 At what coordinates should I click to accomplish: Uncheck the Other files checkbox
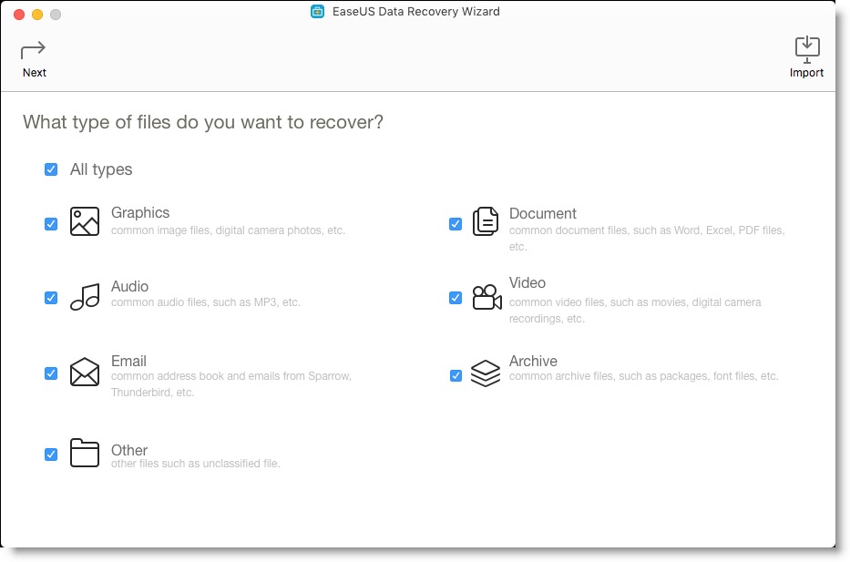tap(51, 455)
